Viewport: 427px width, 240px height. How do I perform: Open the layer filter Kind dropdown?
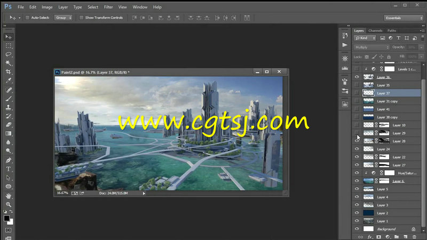click(x=365, y=38)
